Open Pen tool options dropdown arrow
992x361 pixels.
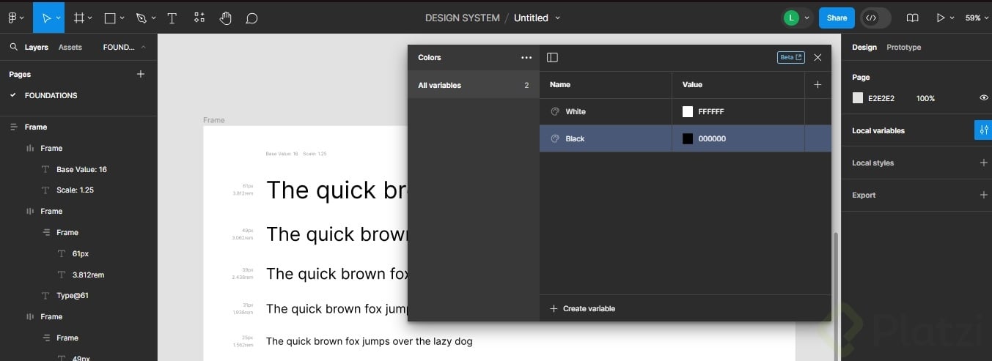coord(153,18)
